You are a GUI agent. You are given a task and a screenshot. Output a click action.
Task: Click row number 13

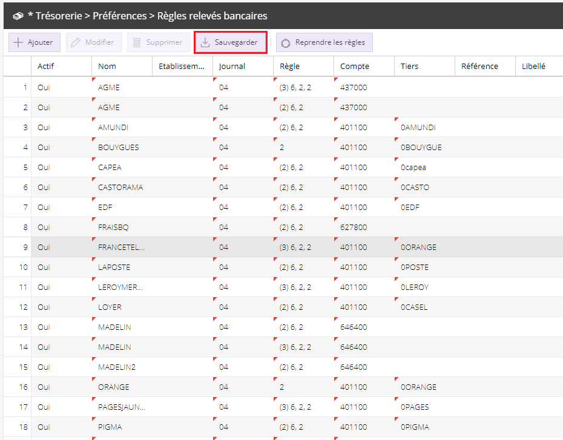tap(17, 327)
